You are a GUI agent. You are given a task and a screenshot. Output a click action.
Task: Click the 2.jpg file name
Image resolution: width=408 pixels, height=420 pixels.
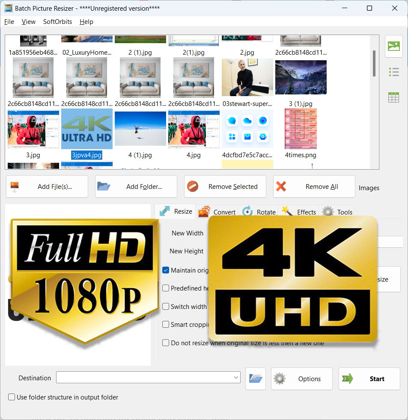pyautogui.click(x=247, y=53)
